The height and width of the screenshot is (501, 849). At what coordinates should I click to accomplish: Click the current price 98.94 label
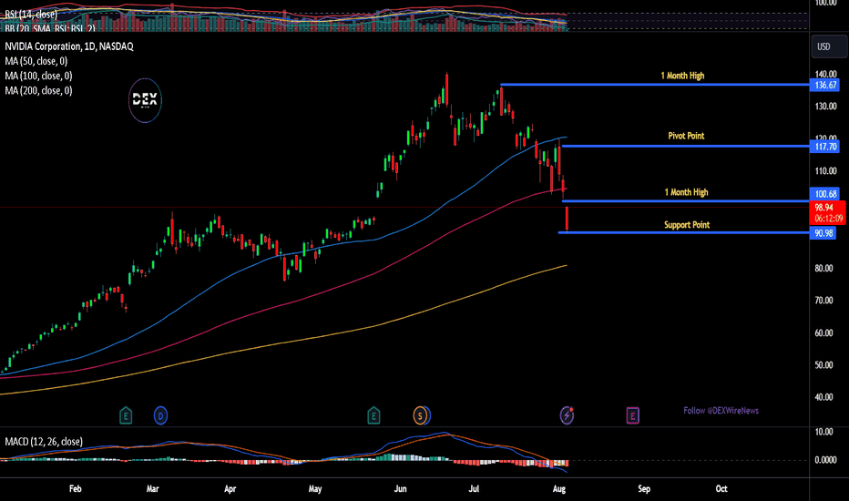[x=827, y=213]
